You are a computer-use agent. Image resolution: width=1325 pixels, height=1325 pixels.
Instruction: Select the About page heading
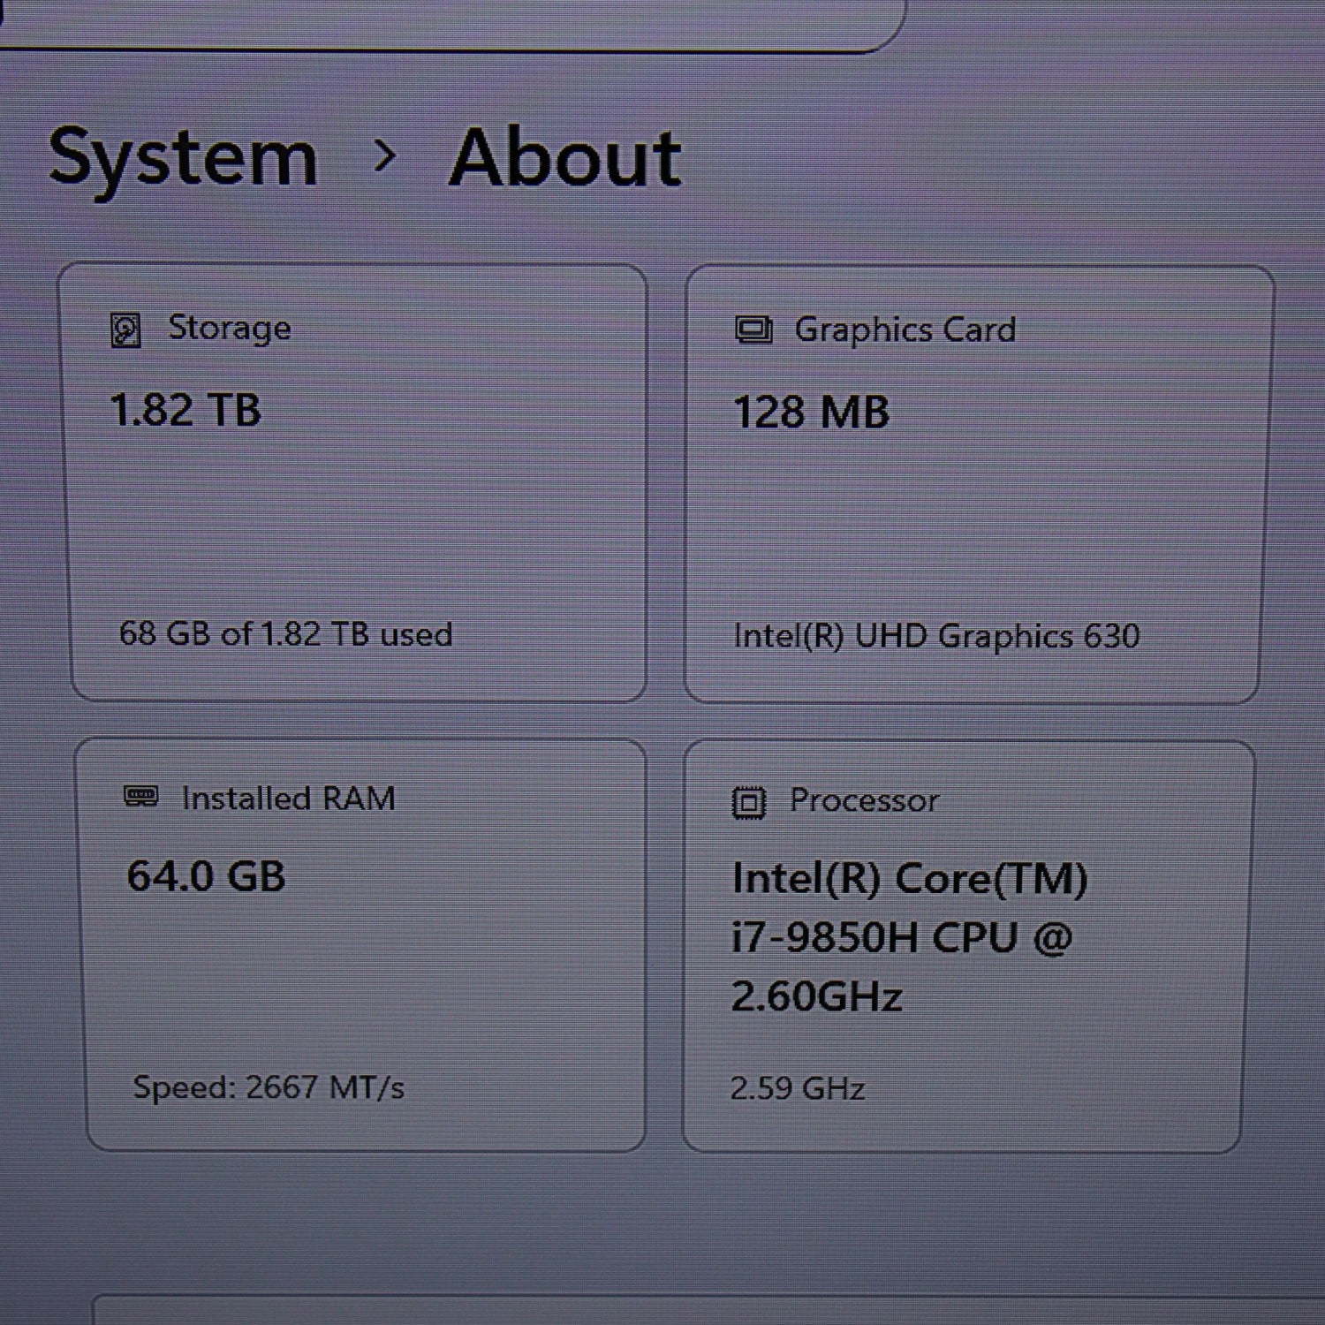coord(564,159)
